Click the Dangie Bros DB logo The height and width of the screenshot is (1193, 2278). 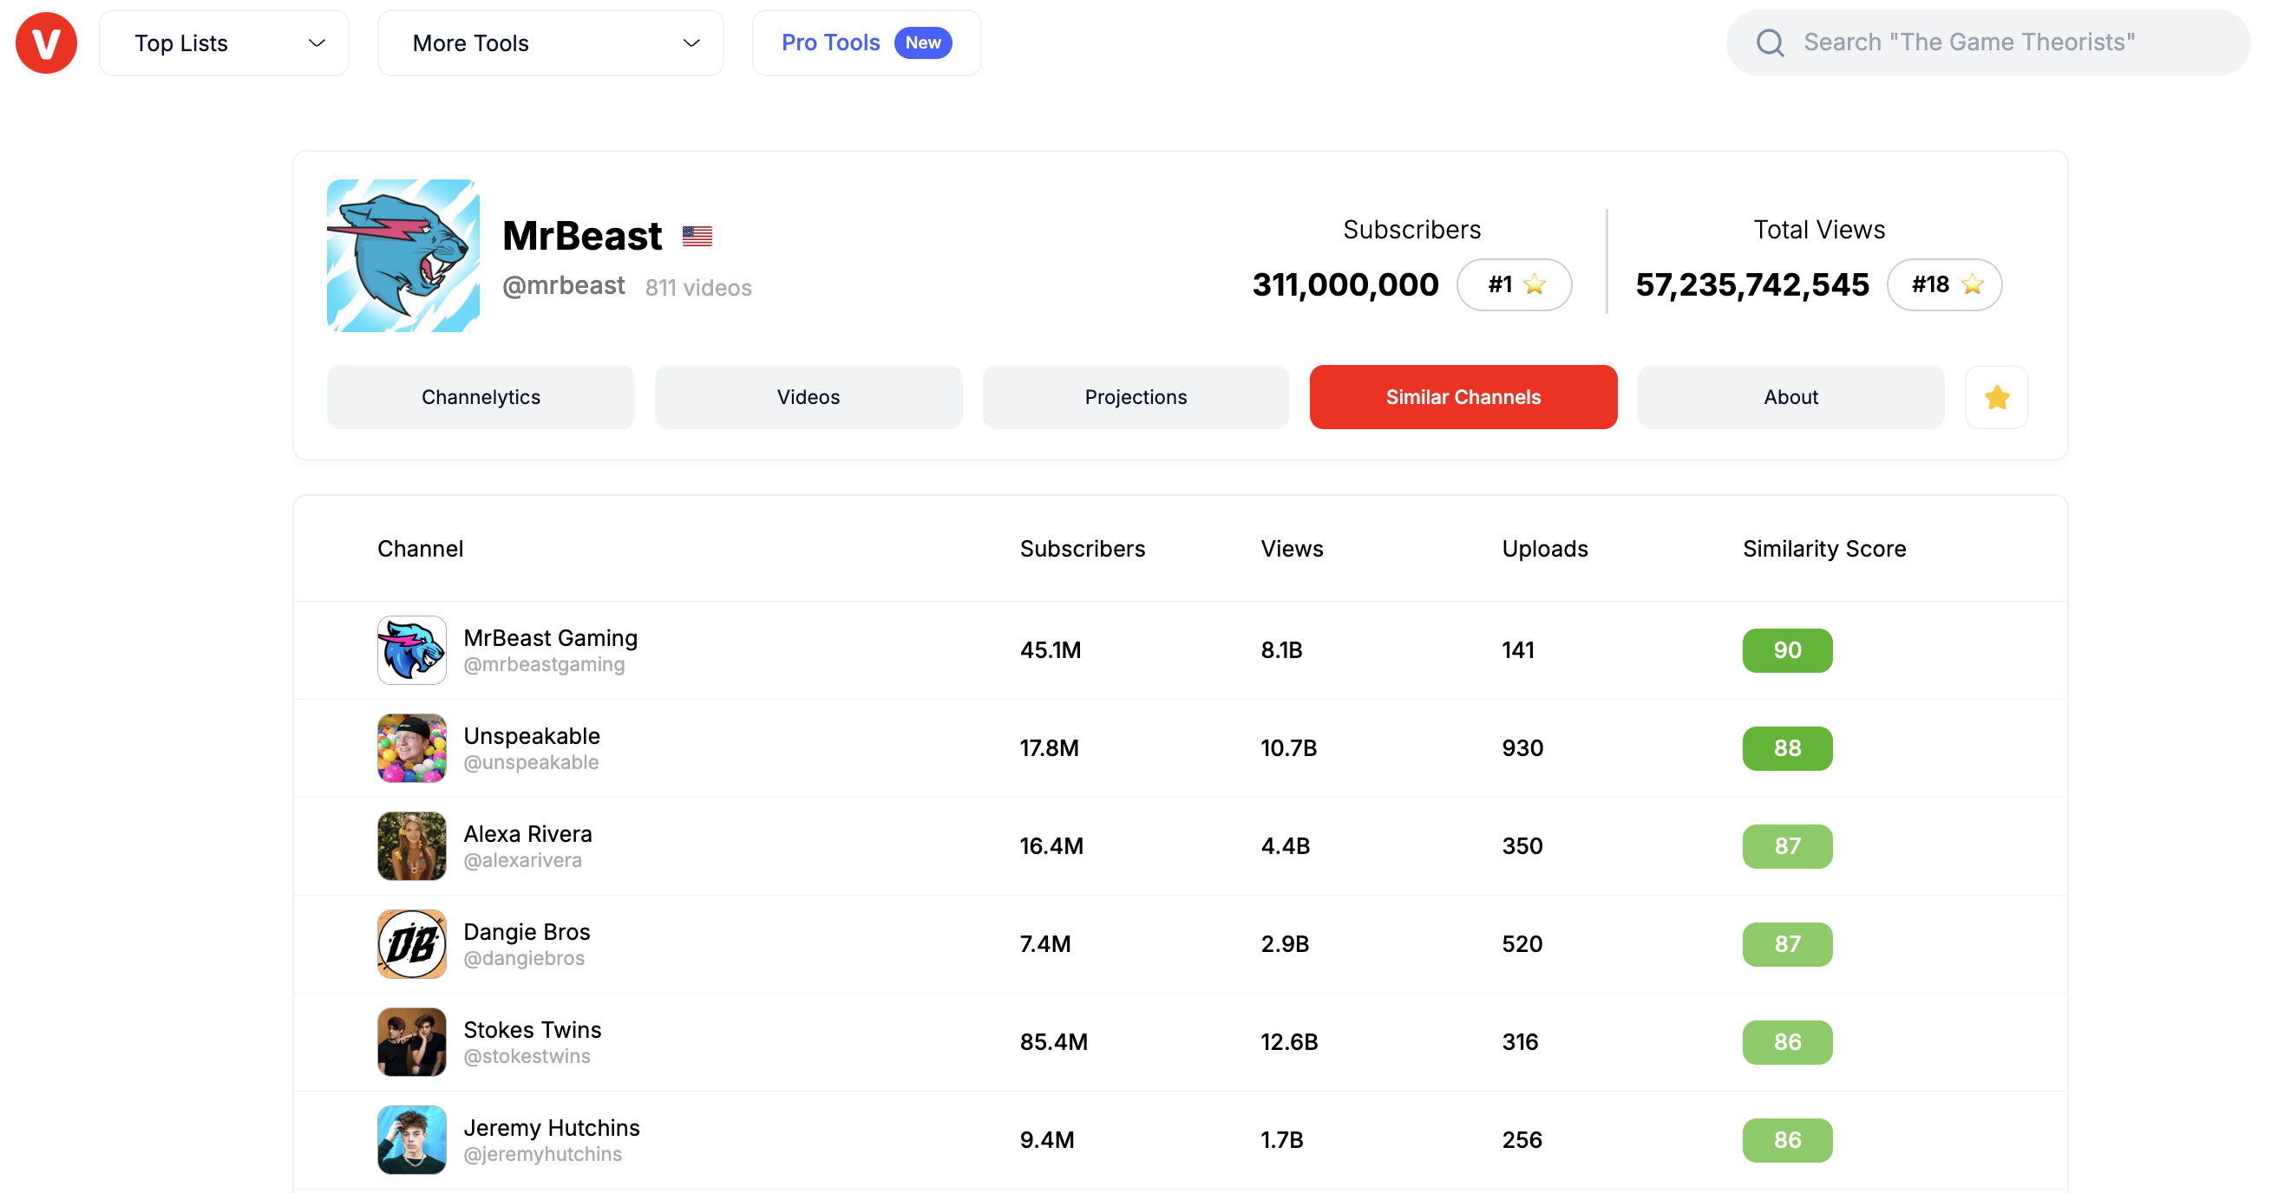coord(411,944)
